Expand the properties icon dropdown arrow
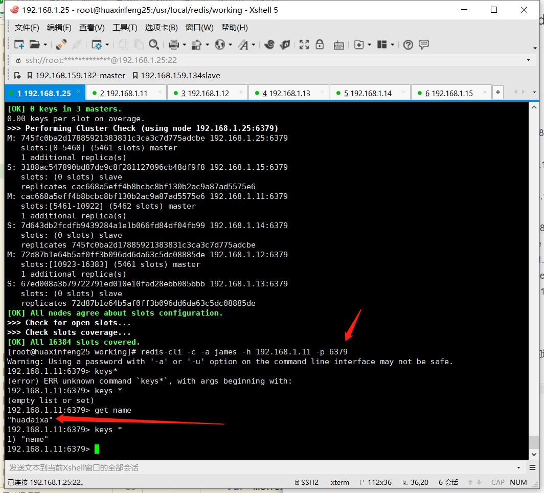This screenshot has height=493, width=544. pos(107,45)
